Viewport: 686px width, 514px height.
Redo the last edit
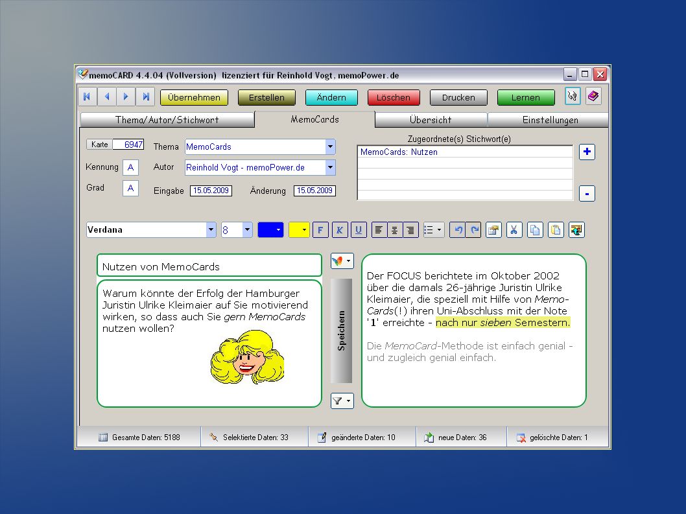point(474,230)
